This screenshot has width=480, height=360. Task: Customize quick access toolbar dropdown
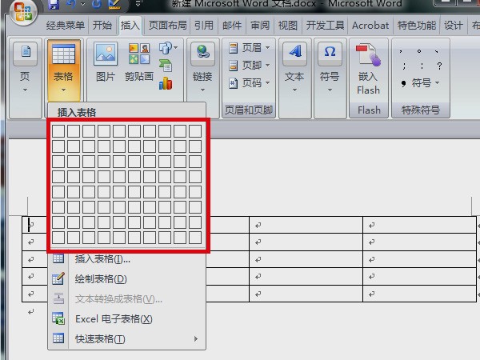138,4
